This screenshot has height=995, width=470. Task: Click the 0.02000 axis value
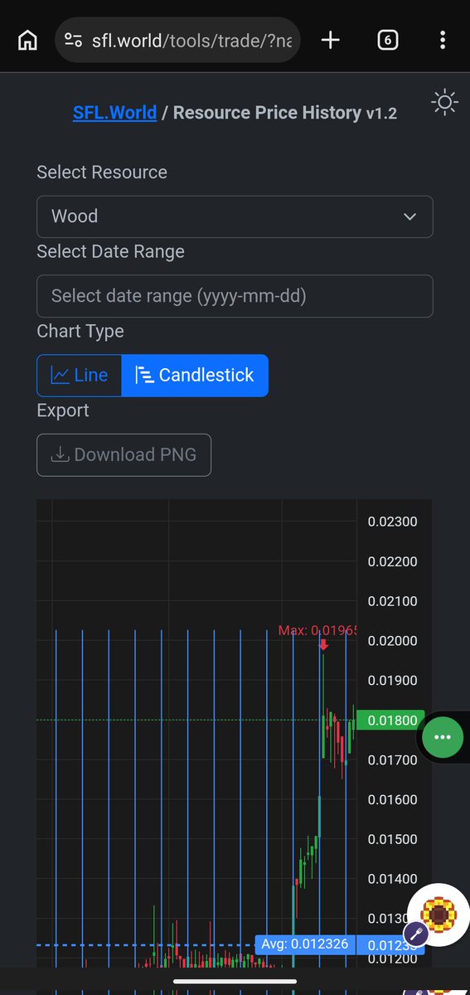pyautogui.click(x=392, y=641)
